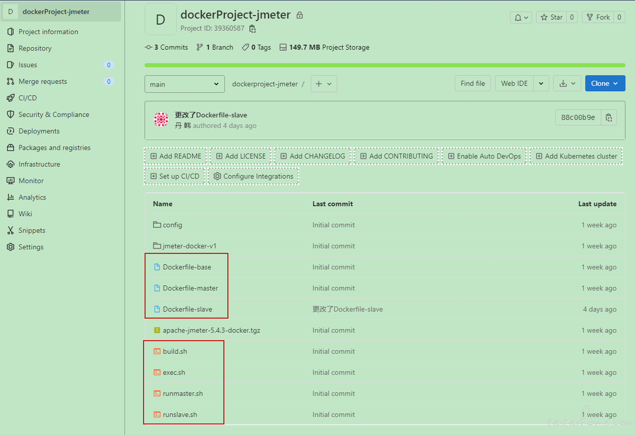
Task: Fork the project
Action: pos(598,17)
